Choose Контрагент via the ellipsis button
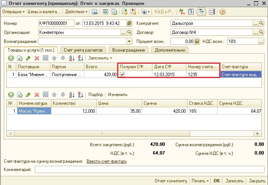The image size is (268, 185). click(256, 23)
